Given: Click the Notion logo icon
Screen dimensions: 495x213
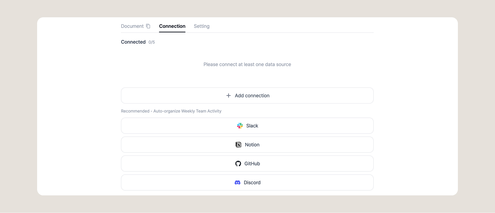Looking at the screenshot, I should pos(239,145).
